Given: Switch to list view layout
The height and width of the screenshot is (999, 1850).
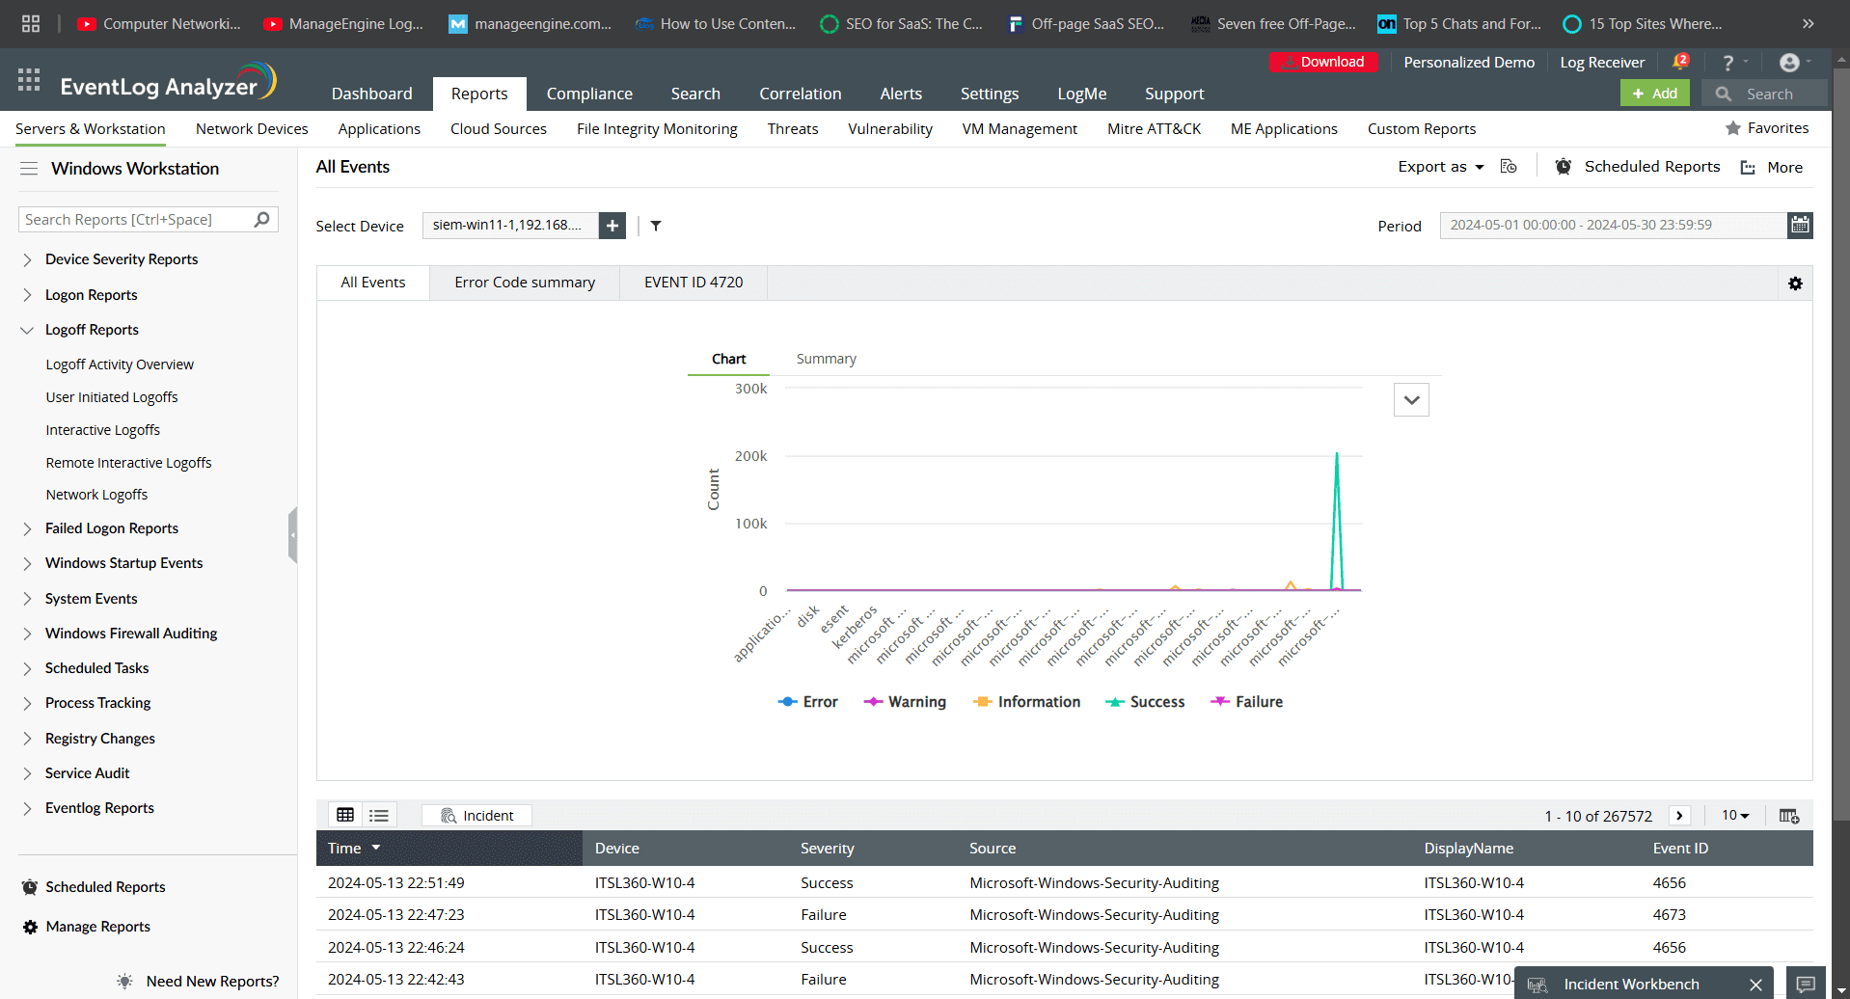Looking at the screenshot, I should coord(379,816).
